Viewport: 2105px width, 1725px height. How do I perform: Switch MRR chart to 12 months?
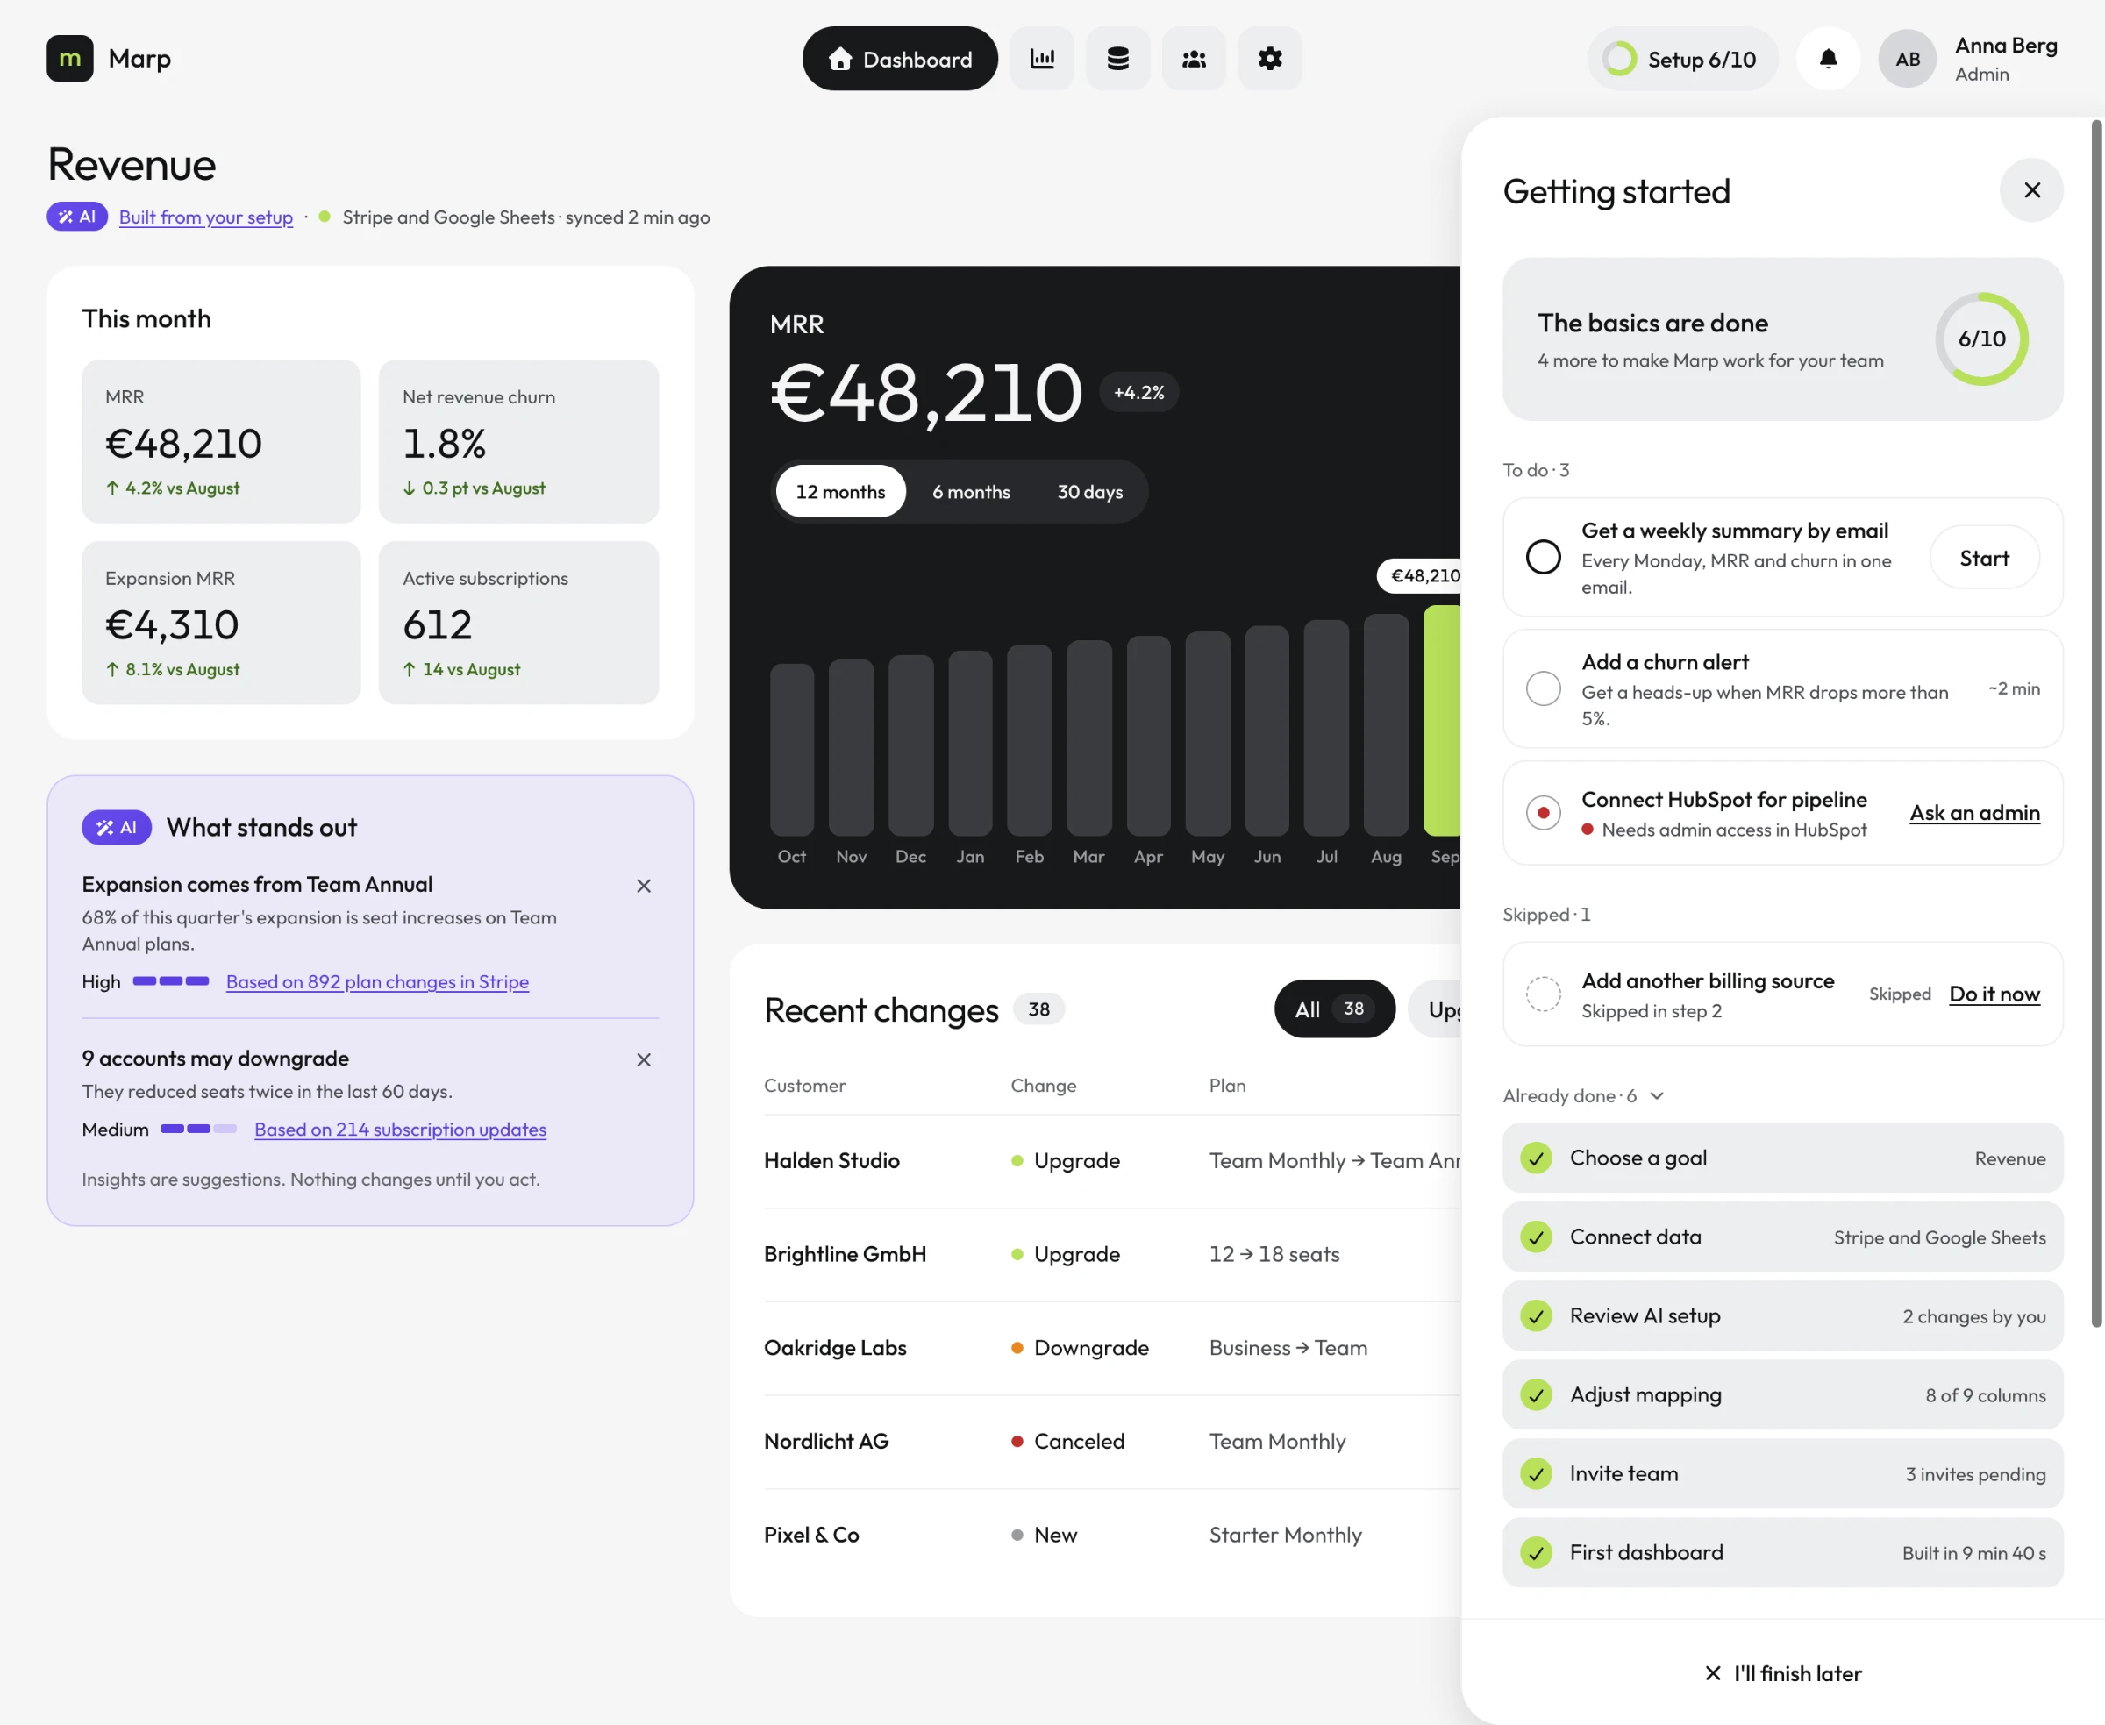tap(840, 491)
